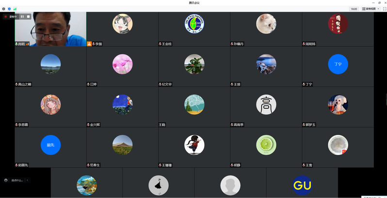387x198 pixels.
Task: Click muted mic icon beside 丁宁
Action: pyautogui.click(x=304, y=84)
